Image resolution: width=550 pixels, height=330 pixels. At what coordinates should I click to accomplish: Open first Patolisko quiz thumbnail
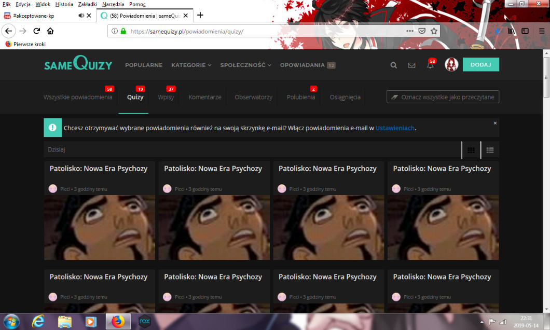100,227
